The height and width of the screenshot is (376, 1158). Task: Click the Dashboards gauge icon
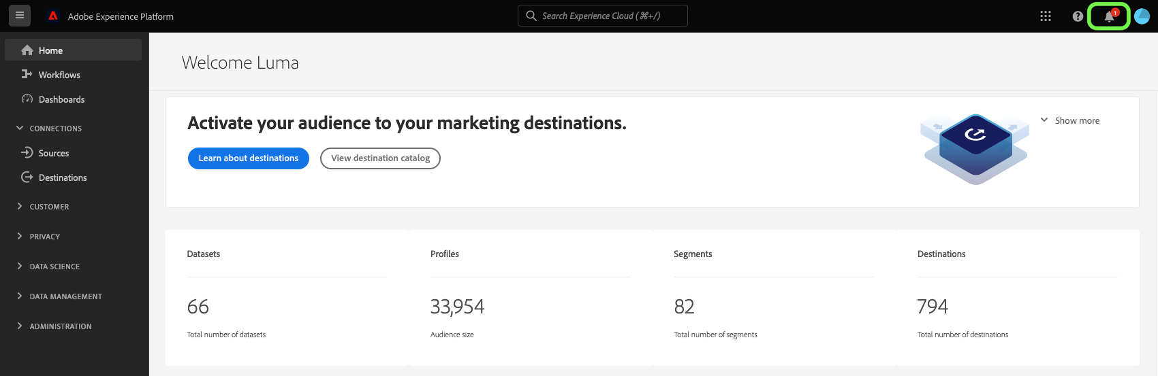pos(27,99)
